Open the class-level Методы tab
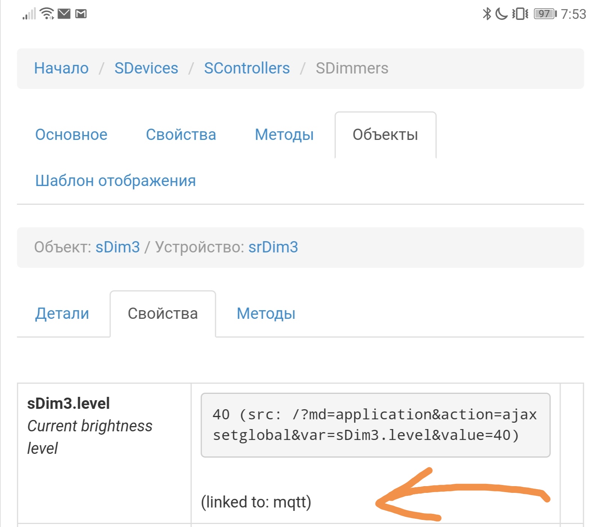Image resolution: width=600 pixels, height=527 pixels. click(284, 135)
